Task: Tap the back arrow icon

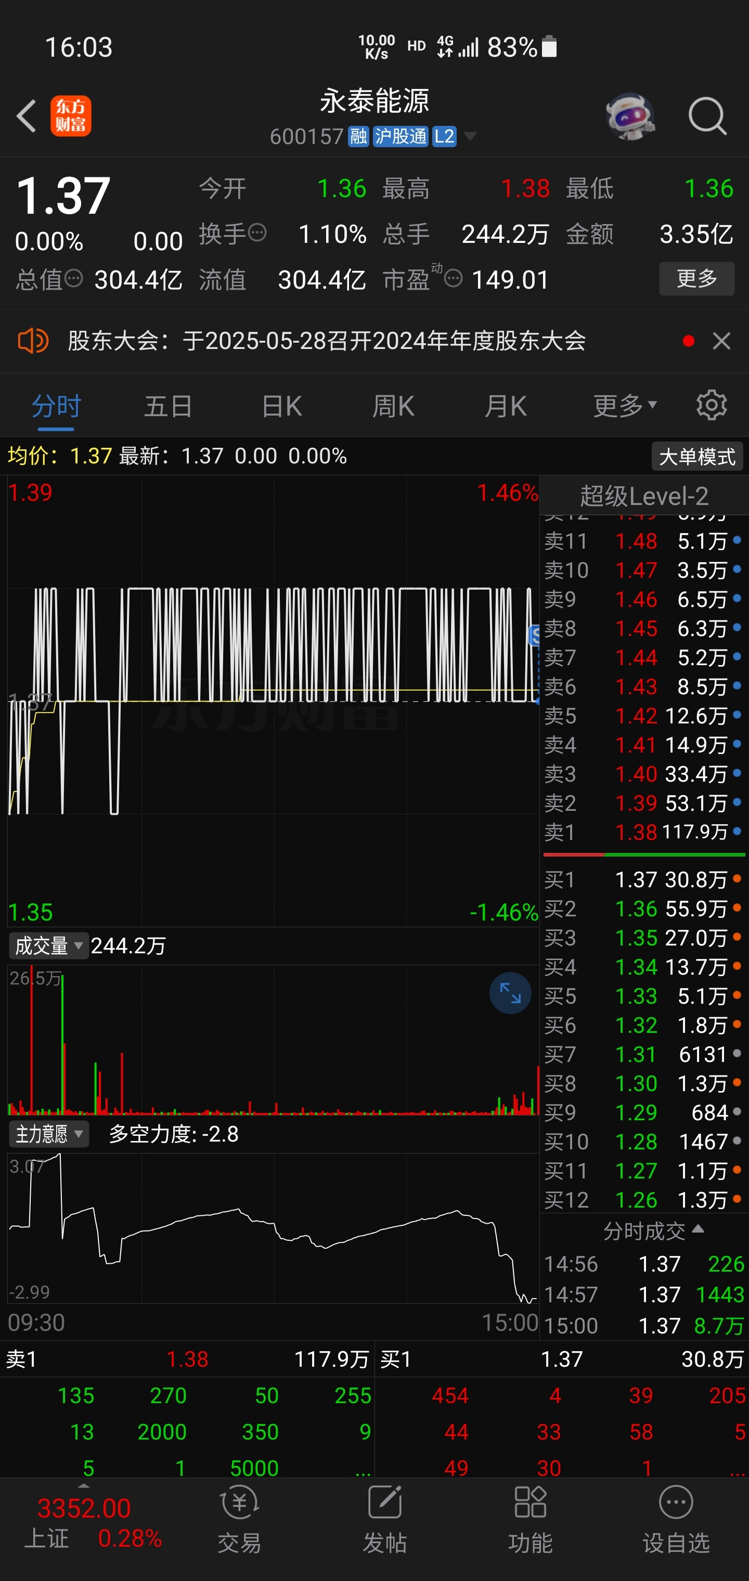Action: [27, 115]
